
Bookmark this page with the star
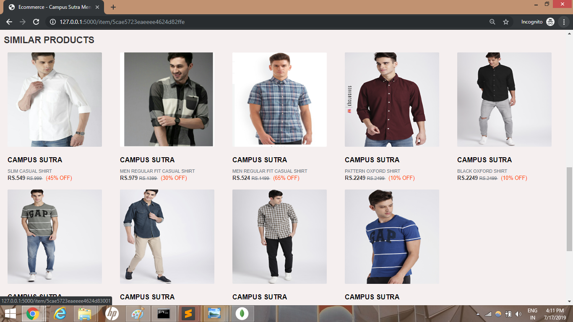(x=506, y=22)
